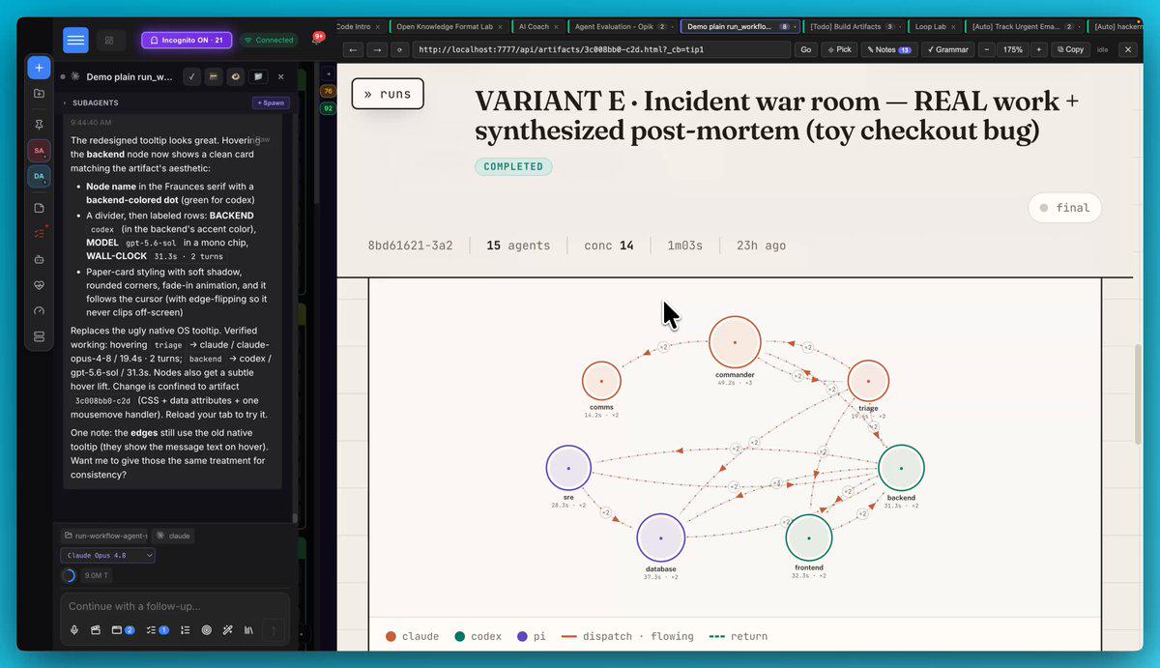Switch to the Loop Lab tab
The height and width of the screenshot is (668, 1160).
coord(931,26)
